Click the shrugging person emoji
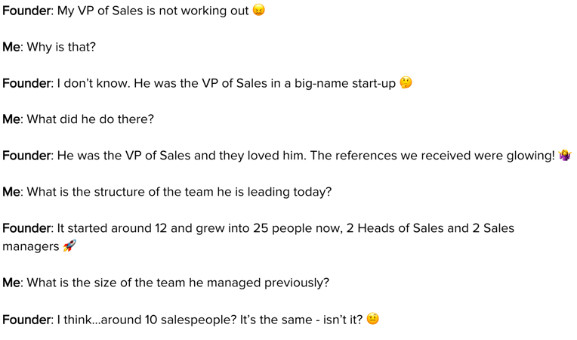 pyautogui.click(x=565, y=155)
